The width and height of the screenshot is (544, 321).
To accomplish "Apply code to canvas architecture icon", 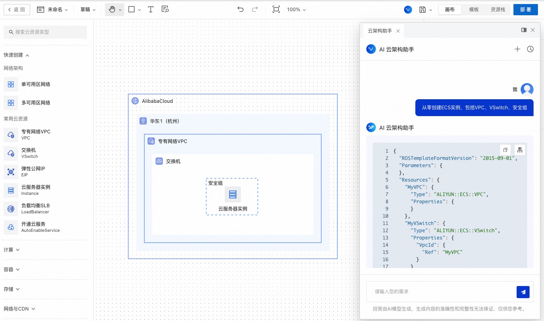I will [520, 150].
